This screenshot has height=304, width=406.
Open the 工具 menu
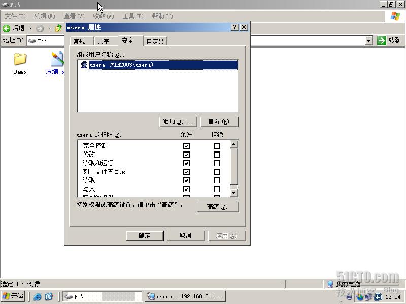coord(133,16)
